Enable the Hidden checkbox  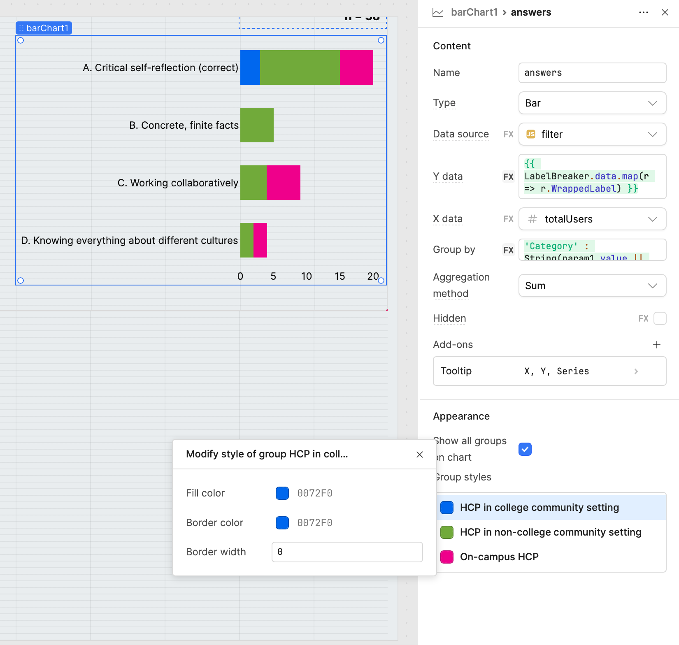tap(660, 318)
